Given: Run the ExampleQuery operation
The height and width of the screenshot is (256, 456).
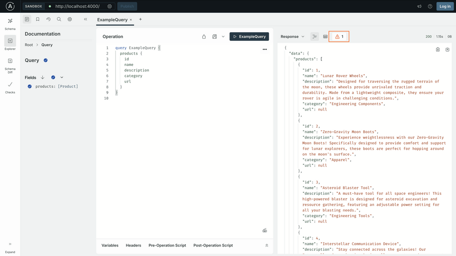Looking at the screenshot, I should point(249,37).
